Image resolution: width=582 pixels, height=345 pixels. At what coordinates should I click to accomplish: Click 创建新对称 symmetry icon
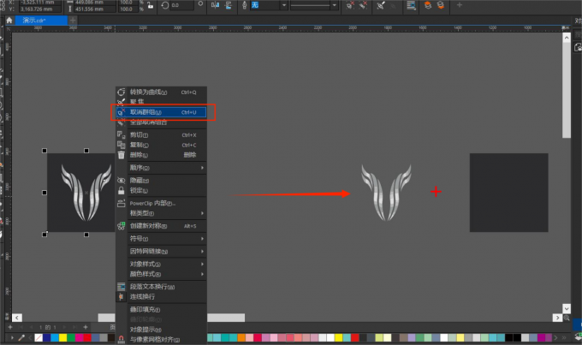tap(122, 226)
